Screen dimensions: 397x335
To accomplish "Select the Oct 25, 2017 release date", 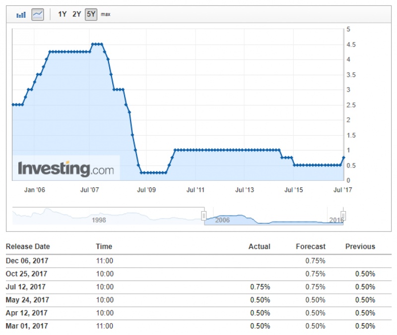I will tap(26, 274).
